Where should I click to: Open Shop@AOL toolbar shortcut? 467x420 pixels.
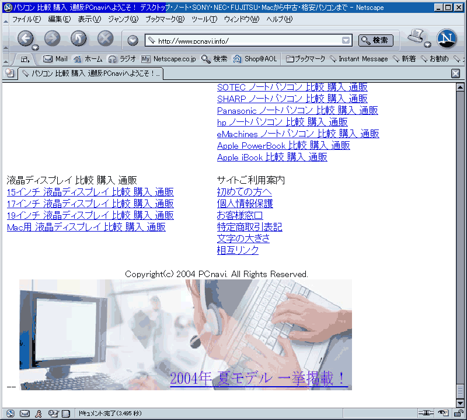pos(255,59)
